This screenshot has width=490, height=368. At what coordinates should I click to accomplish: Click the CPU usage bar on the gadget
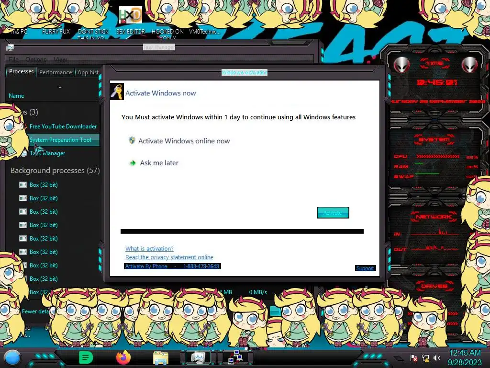438,156
